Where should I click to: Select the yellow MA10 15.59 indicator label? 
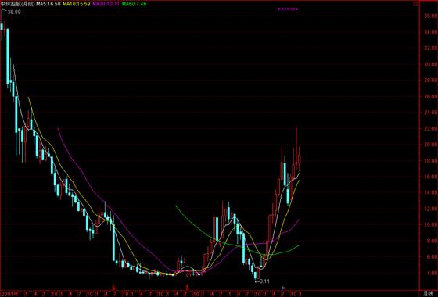point(77,4)
